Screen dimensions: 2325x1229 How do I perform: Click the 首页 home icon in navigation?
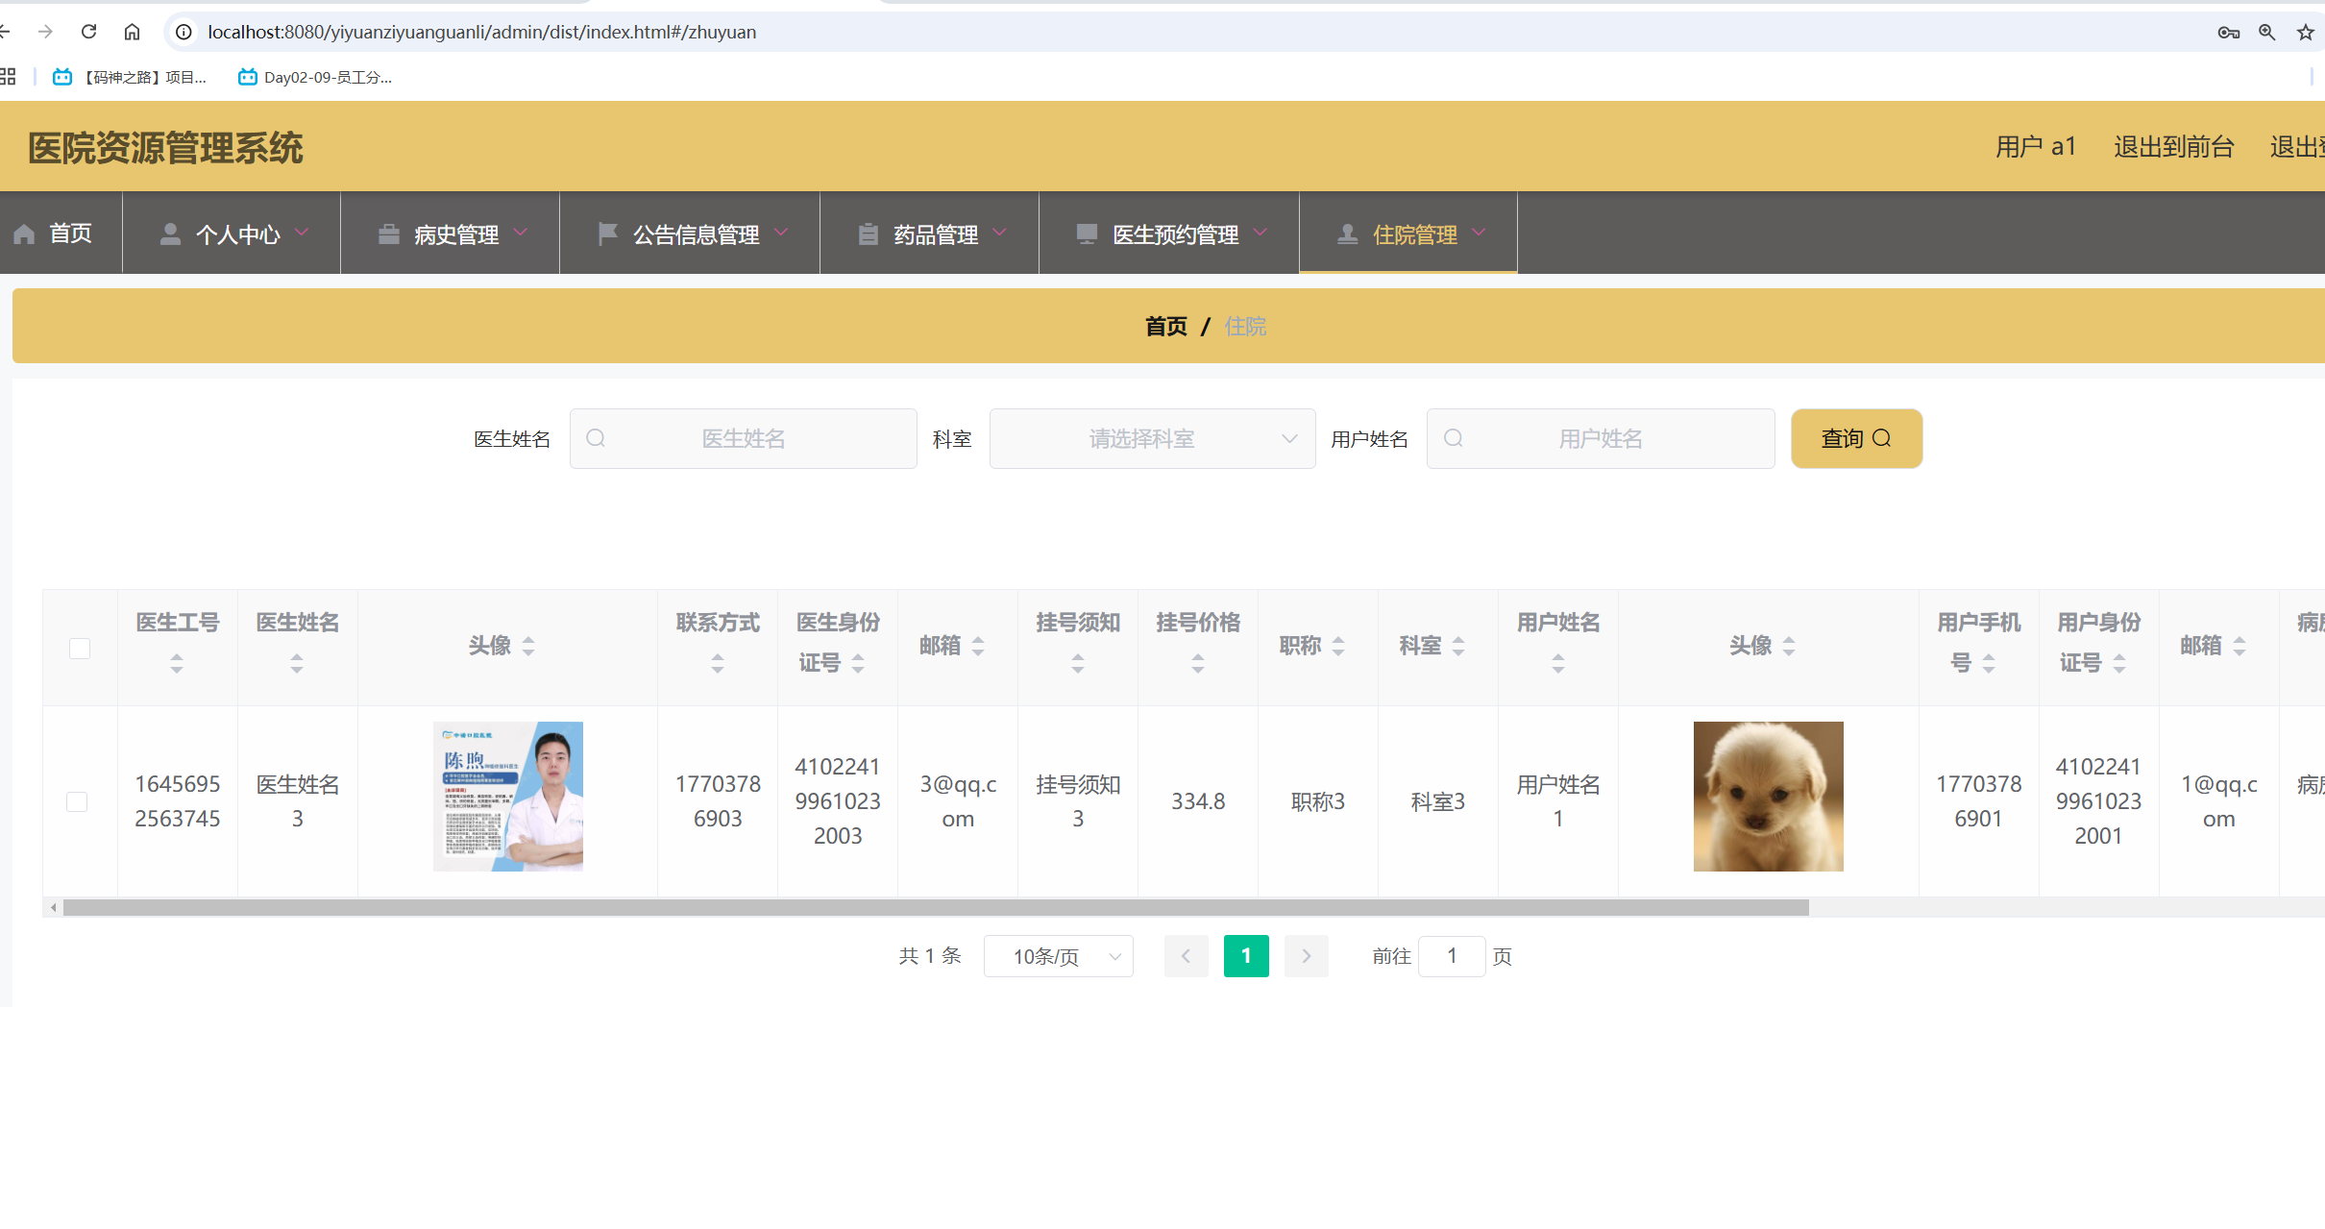(25, 234)
